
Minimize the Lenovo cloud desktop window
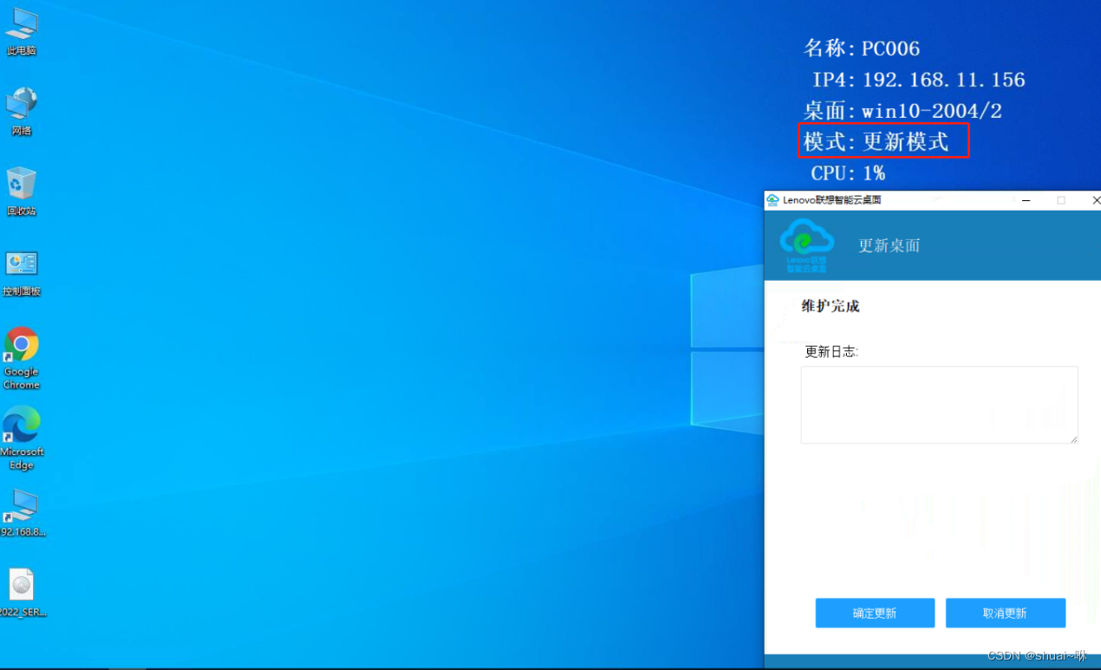[x=1026, y=200]
